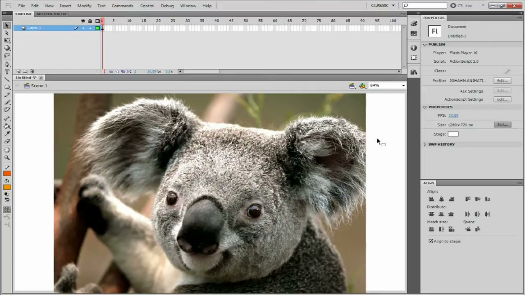The height and width of the screenshot is (295, 525).
Task: Open the Modify menu
Action: 84,6
